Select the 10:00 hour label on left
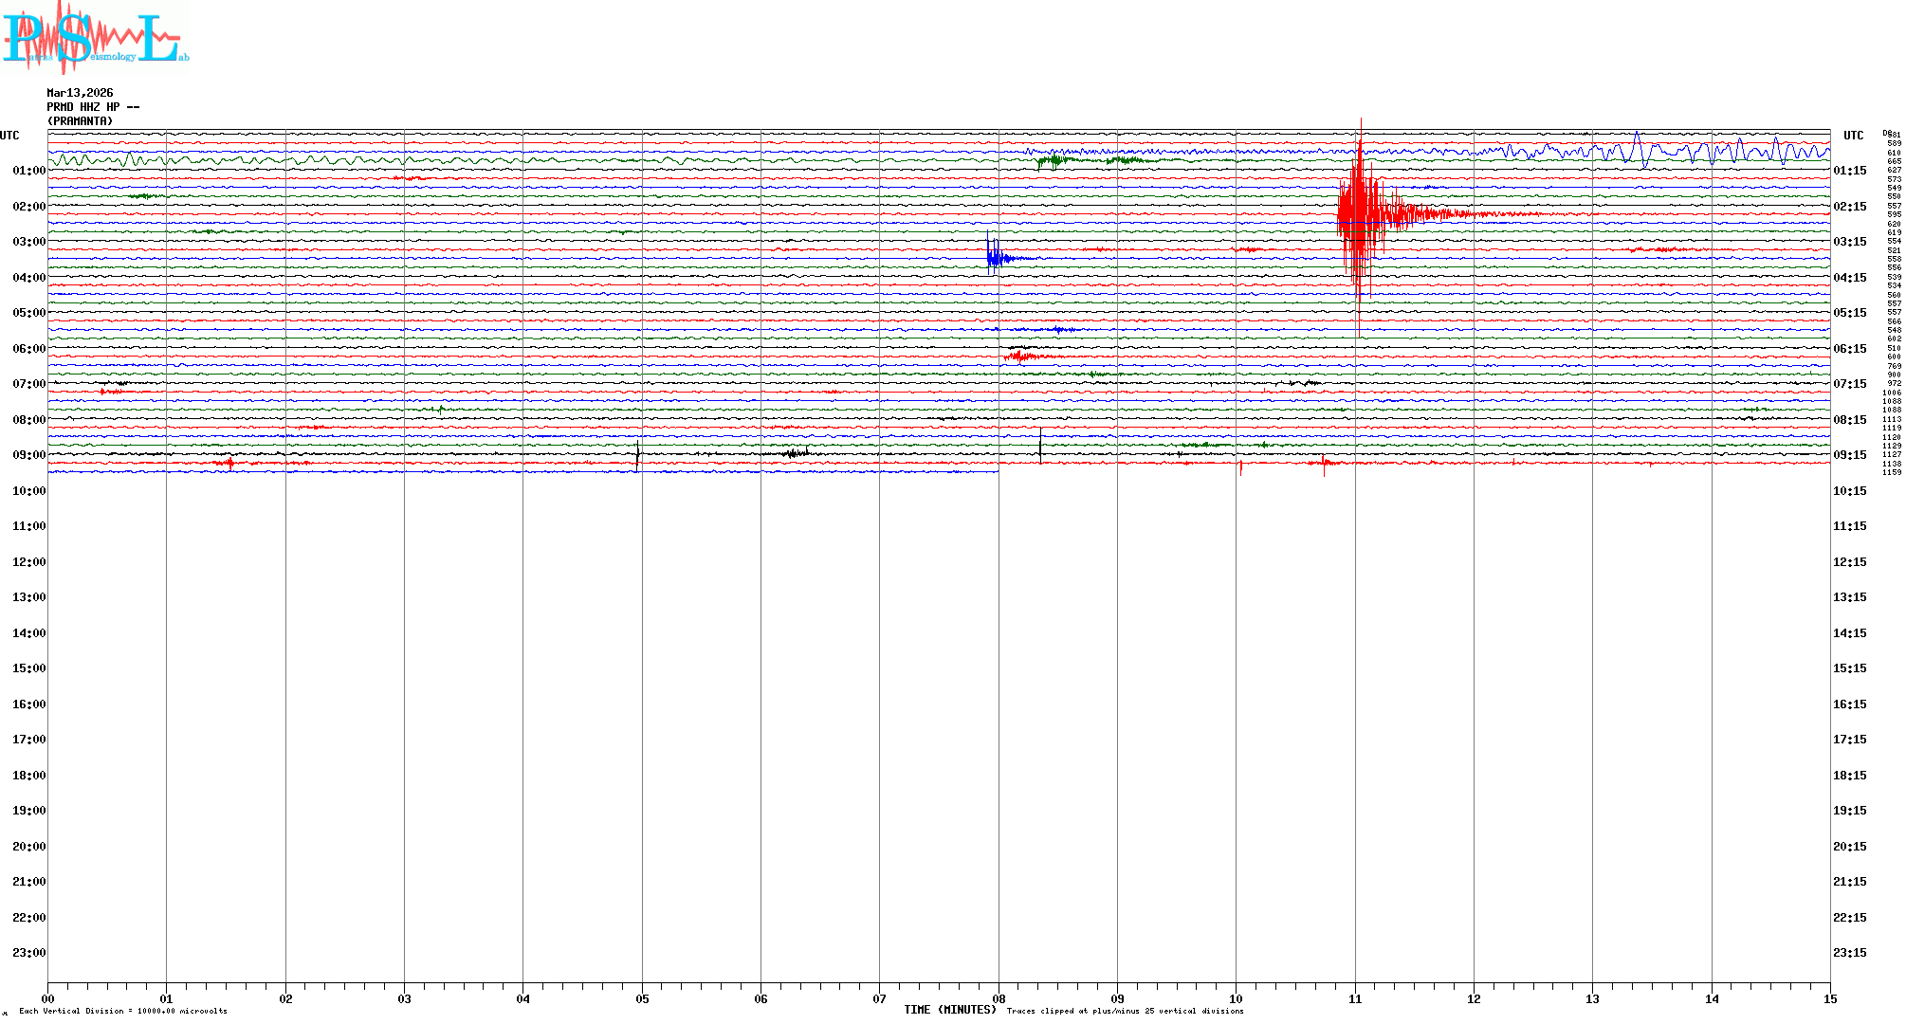The image size is (1906, 1024). coord(28,491)
